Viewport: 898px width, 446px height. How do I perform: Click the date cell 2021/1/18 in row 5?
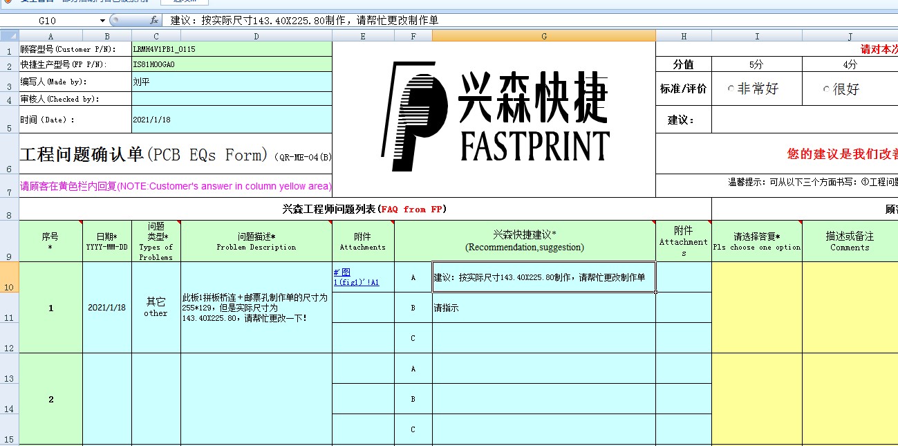(232, 119)
